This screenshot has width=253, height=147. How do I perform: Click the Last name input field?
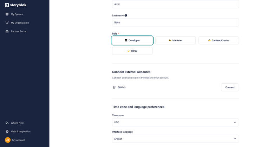click(175, 22)
